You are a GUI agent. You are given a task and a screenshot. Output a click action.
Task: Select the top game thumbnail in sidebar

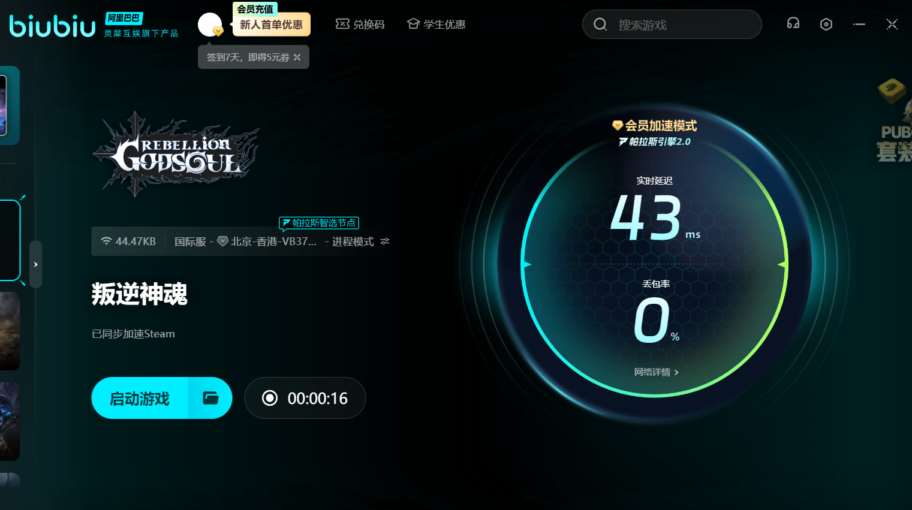pos(10,105)
